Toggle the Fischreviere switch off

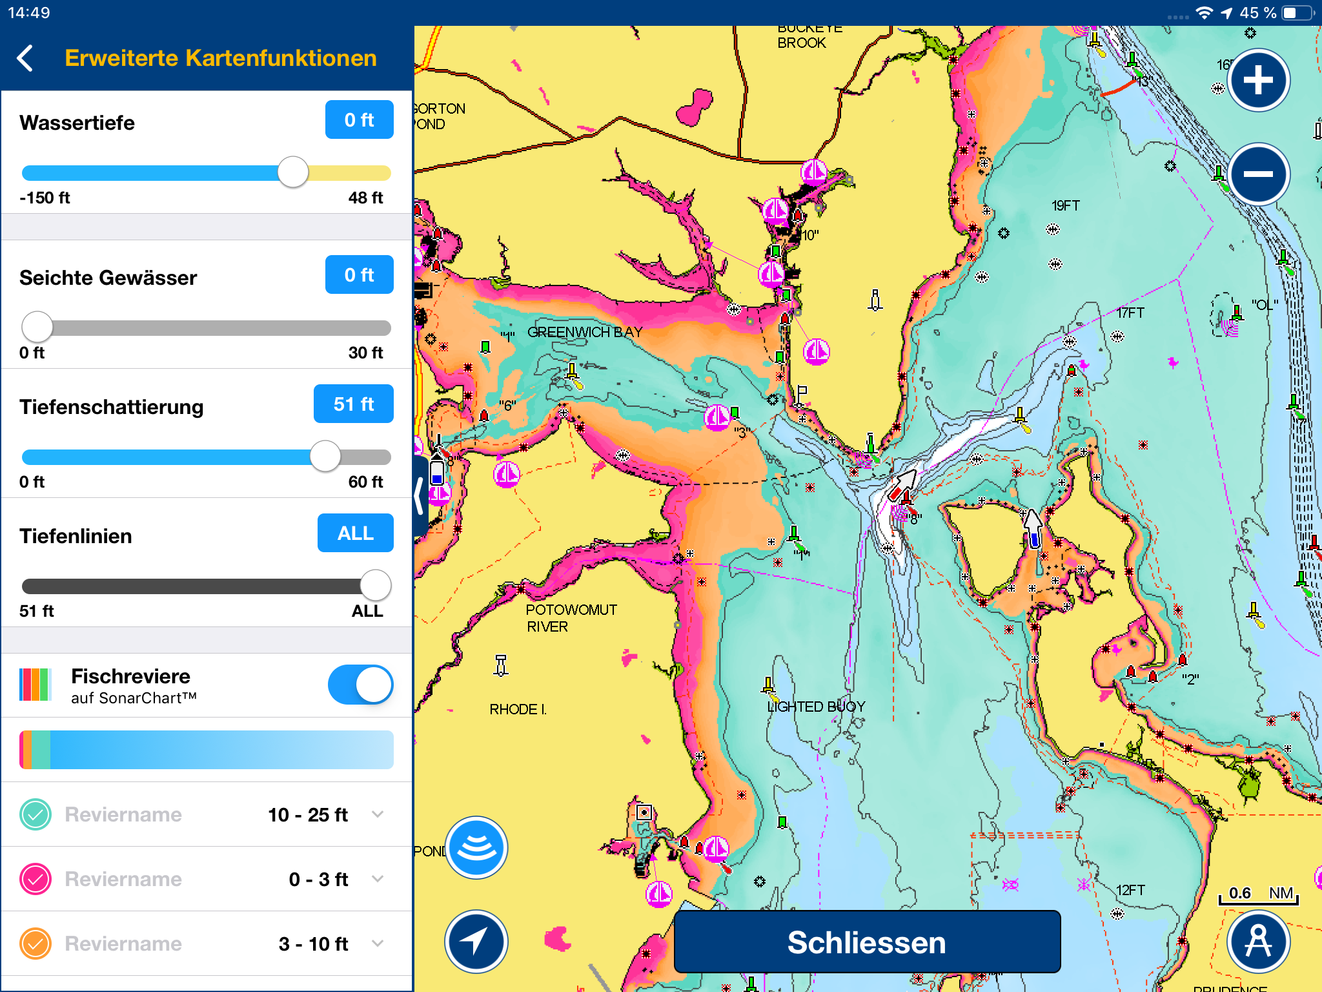click(x=360, y=685)
